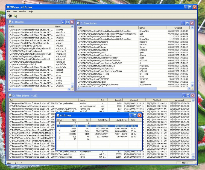Screen dimensions: 205x170
Task: Open the File menu
Action: (x=9, y=12)
